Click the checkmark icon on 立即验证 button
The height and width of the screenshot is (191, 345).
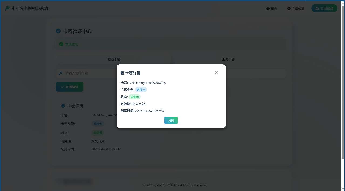[62, 87]
